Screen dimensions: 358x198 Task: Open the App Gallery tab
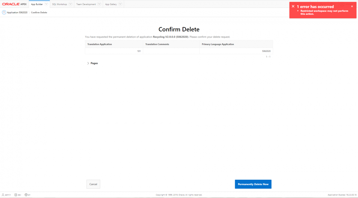111,4
